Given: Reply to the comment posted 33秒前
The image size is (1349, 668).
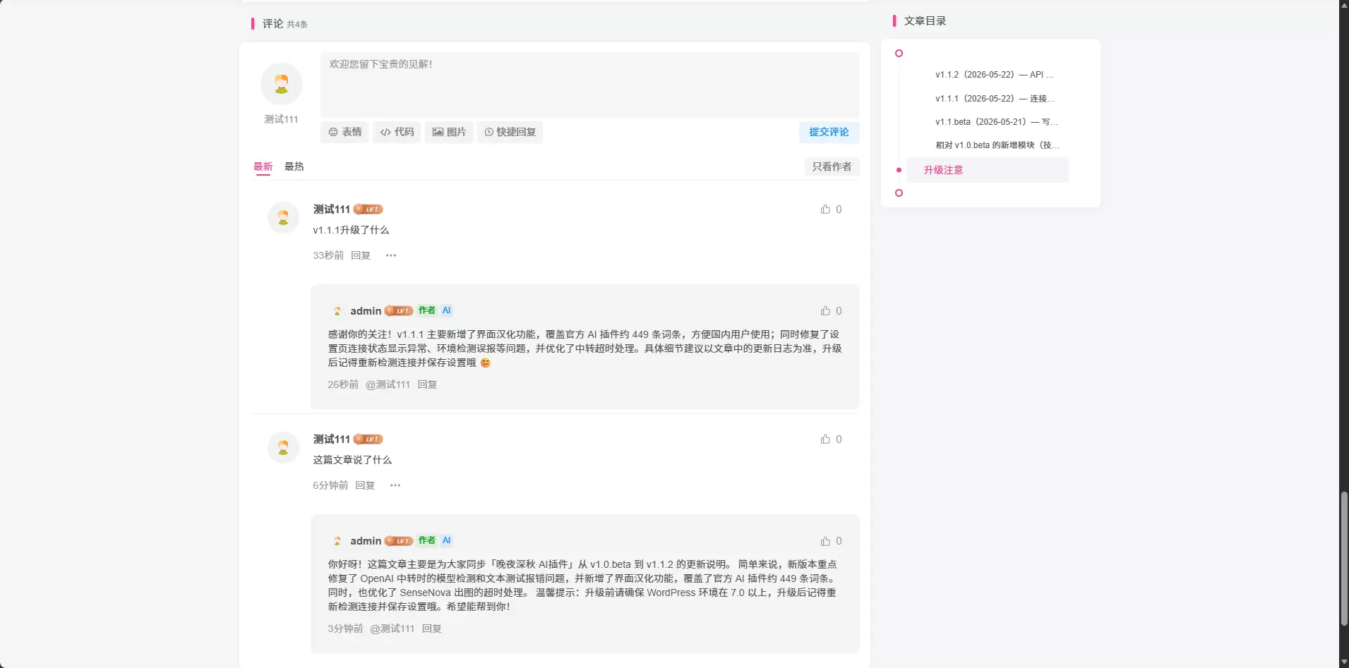Looking at the screenshot, I should coord(361,255).
